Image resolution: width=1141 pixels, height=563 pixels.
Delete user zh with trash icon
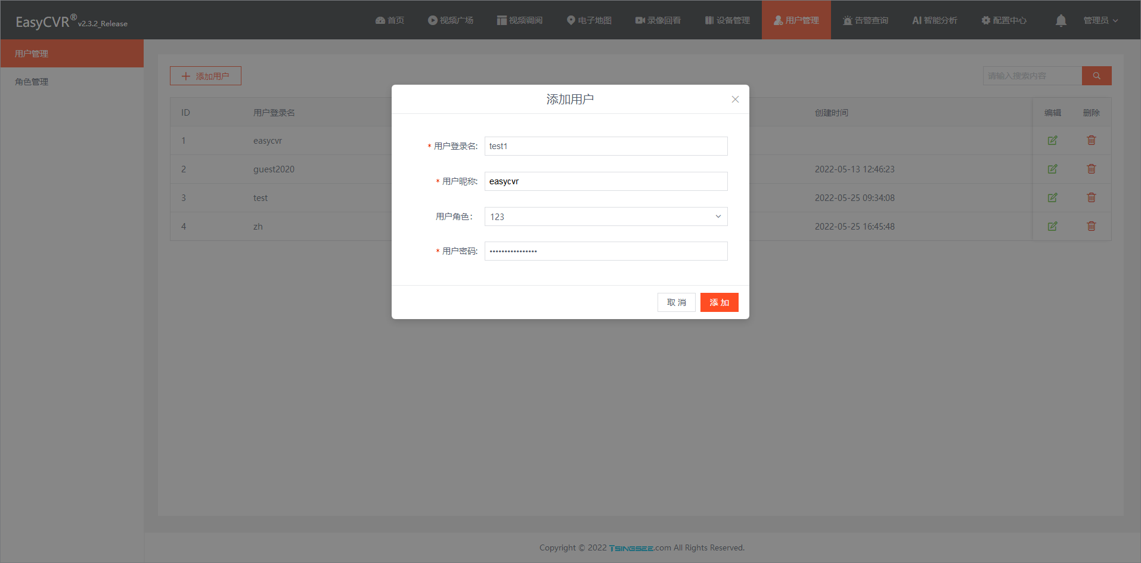(x=1091, y=227)
